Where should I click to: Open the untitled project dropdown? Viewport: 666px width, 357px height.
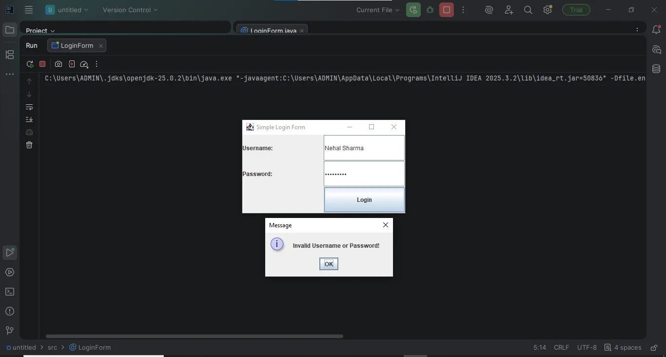[x=67, y=10]
